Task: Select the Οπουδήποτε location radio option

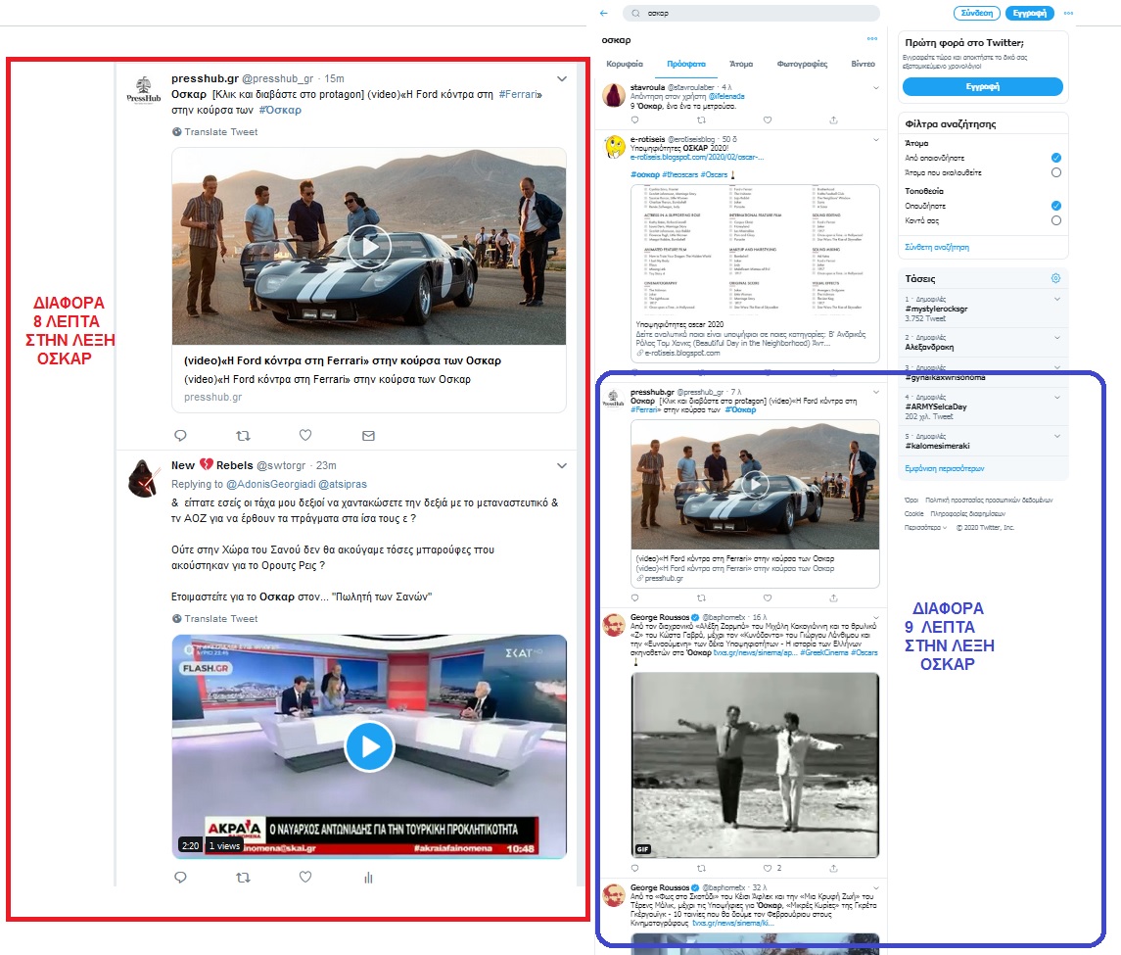Action: pos(1056,206)
